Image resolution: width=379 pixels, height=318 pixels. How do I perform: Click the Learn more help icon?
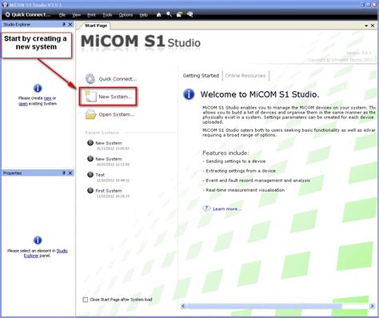click(206, 209)
